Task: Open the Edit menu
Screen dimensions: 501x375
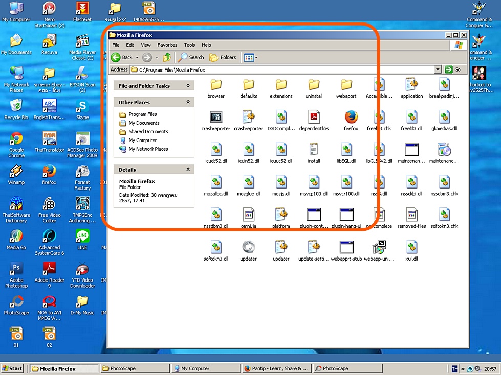Action: (130, 45)
